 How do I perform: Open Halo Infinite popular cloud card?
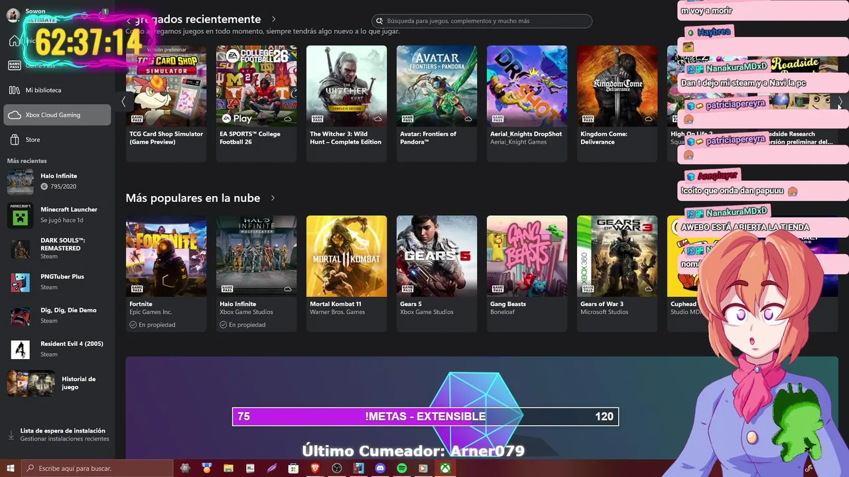pyautogui.click(x=256, y=273)
